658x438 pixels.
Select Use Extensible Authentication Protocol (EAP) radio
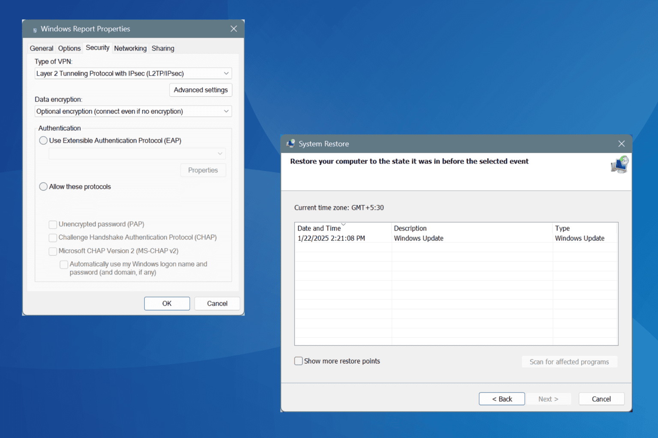click(43, 140)
